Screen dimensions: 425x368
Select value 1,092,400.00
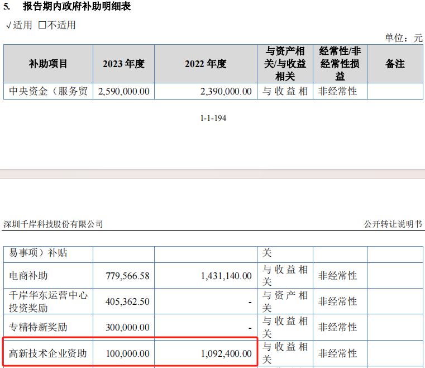point(226,353)
